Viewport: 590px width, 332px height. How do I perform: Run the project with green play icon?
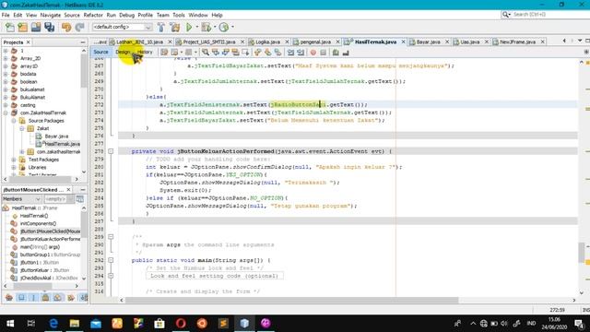point(189,27)
